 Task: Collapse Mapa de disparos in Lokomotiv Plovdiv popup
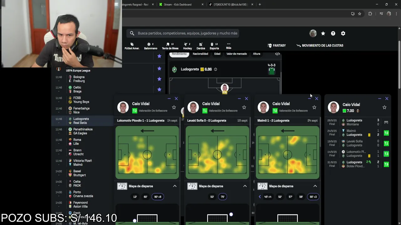click(175, 186)
